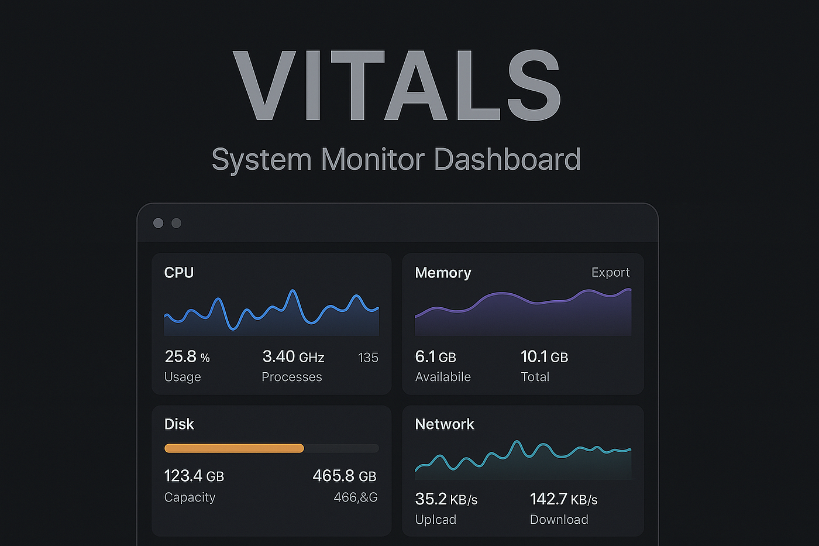819x546 pixels.
Task: Select the 10.1 GB Total value
Action: 544,356
